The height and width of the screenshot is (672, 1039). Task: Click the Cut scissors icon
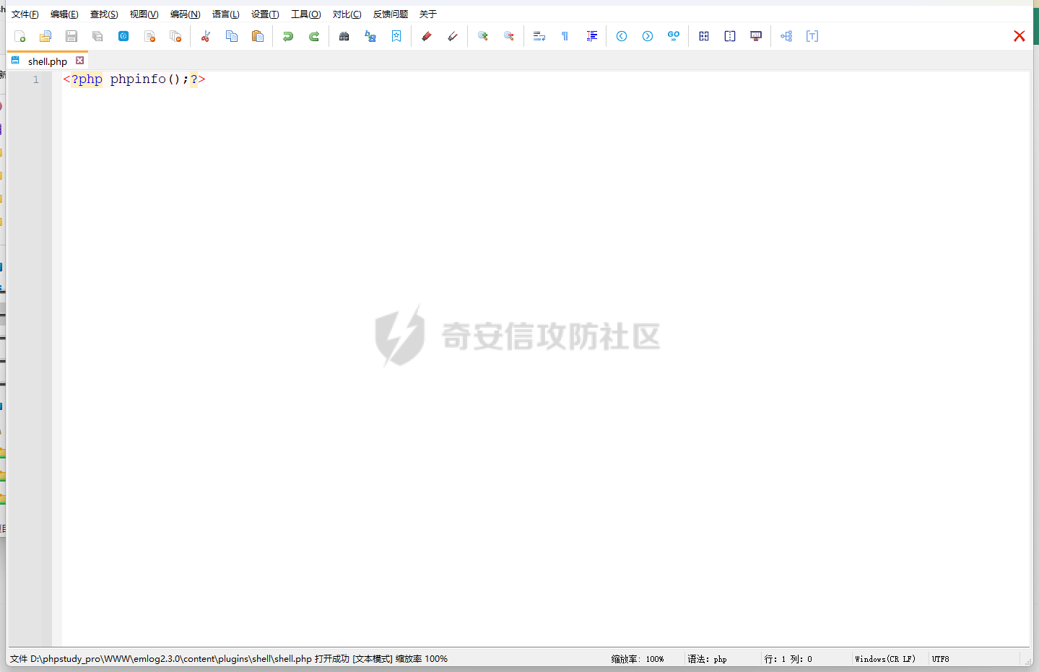[x=206, y=36]
